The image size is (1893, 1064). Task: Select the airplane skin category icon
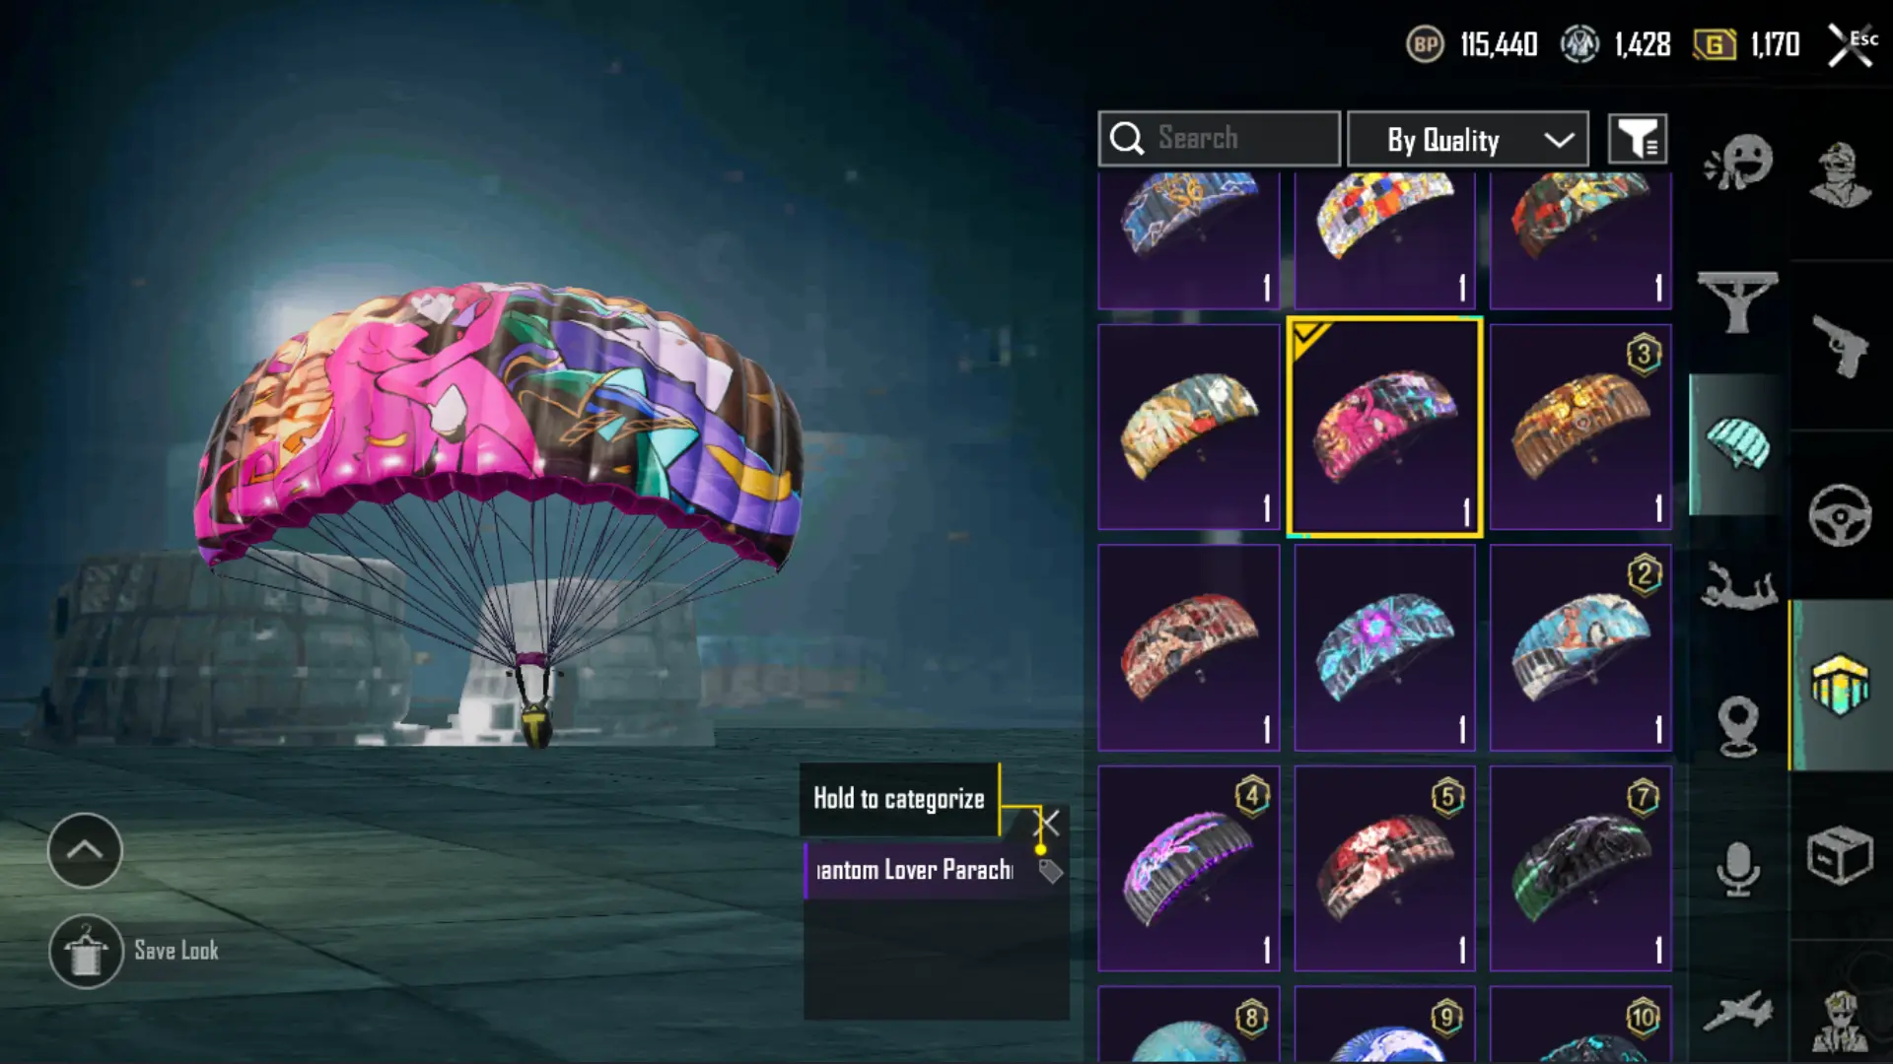coord(1738,1011)
